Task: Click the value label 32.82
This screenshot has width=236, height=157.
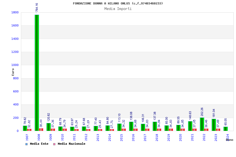Action: click(x=29, y=124)
